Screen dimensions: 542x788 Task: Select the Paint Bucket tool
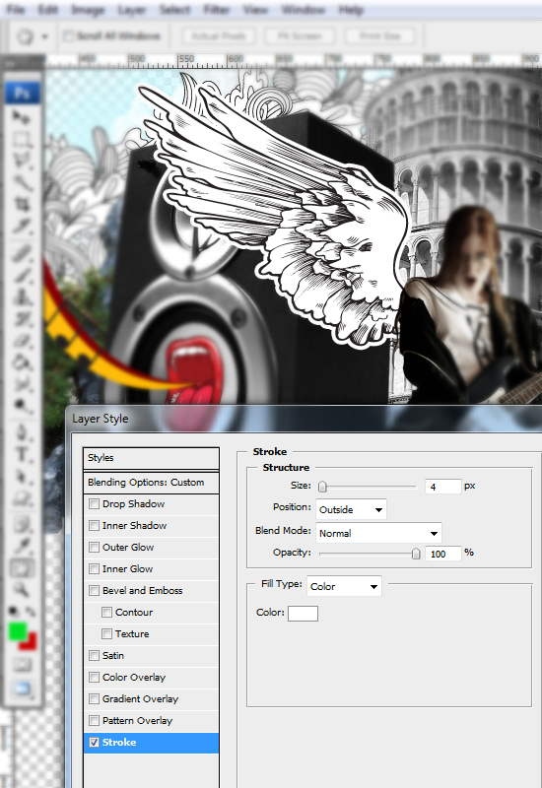coord(21,361)
